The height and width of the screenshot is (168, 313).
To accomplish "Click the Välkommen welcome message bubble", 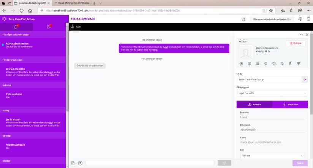I will 174,49.
